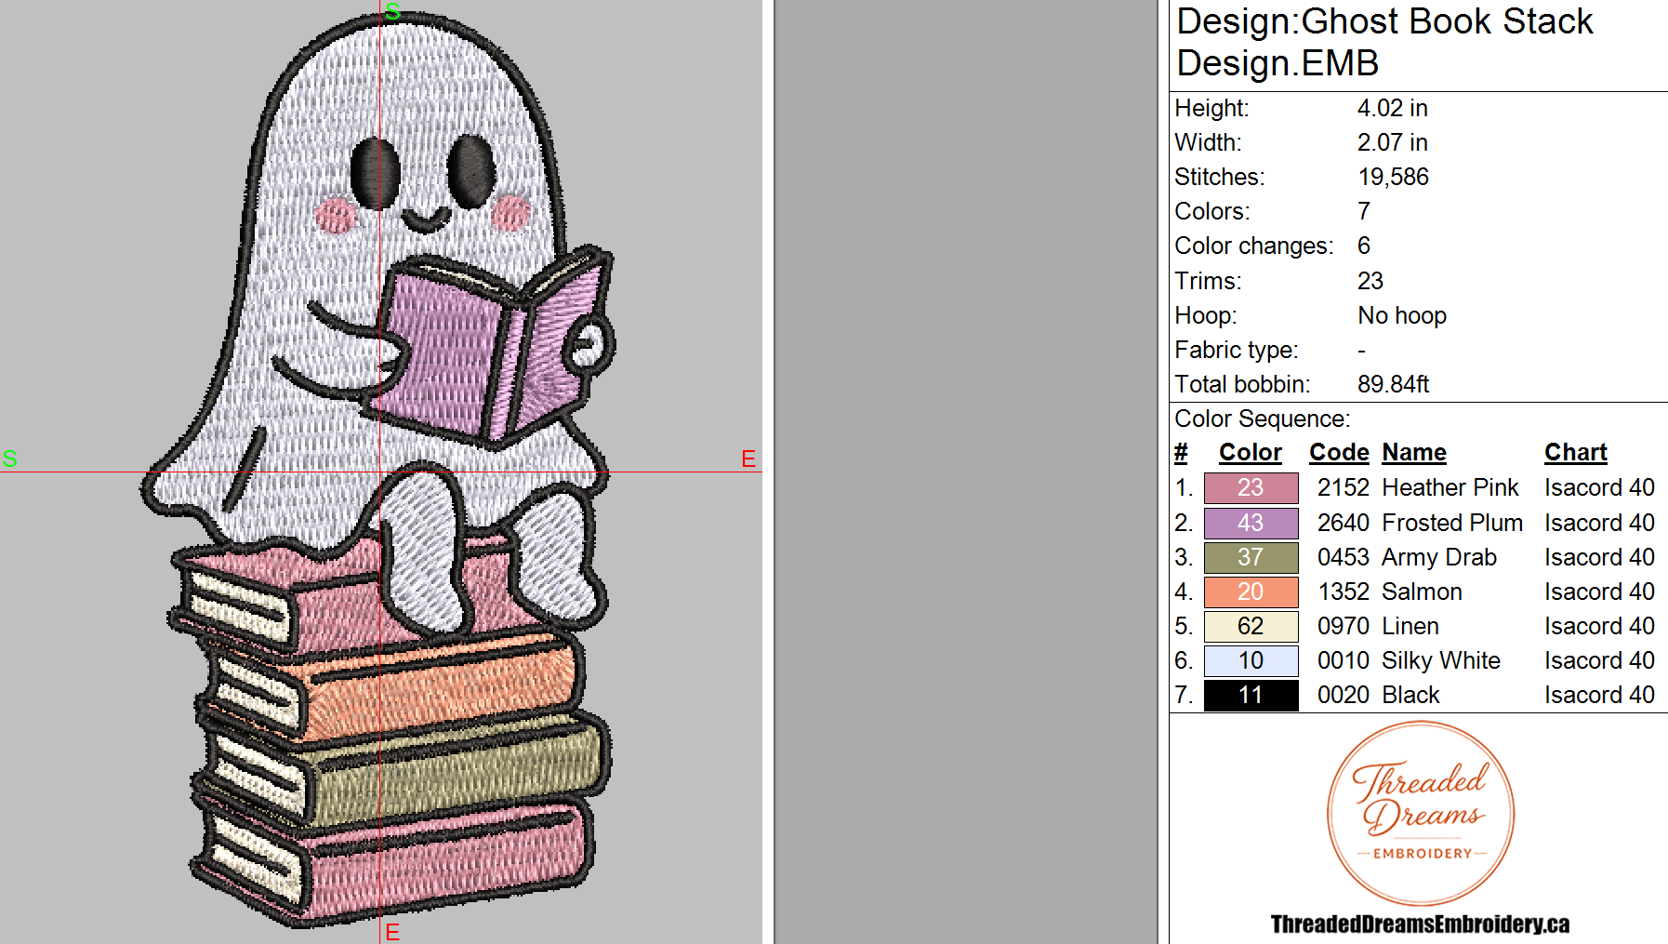
Task: Click the Hoop value No hoop
Action: pyautogui.click(x=1402, y=315)
